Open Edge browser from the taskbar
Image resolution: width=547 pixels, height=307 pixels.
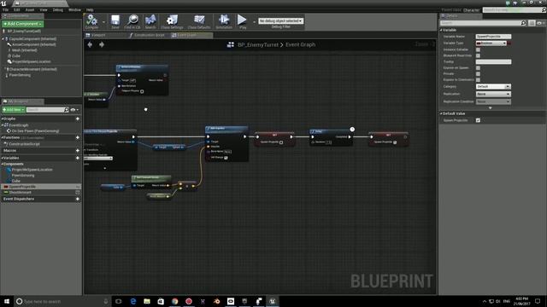[133, 301]
